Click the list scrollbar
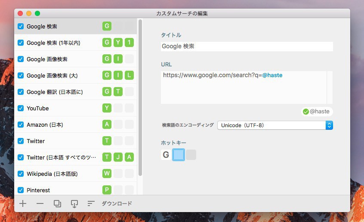364x222 pixels. tap(140, 97)
